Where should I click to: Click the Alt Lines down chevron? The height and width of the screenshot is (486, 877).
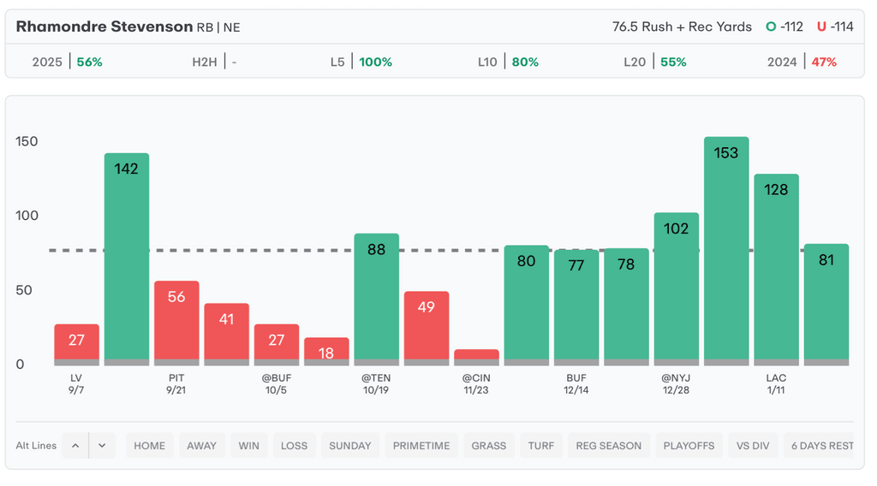coord(102,446)
